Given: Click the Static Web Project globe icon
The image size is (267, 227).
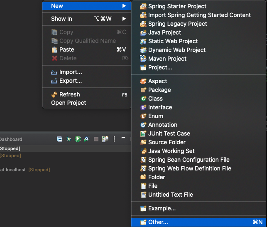Looking at the screenshot, I should pos(143,41).
